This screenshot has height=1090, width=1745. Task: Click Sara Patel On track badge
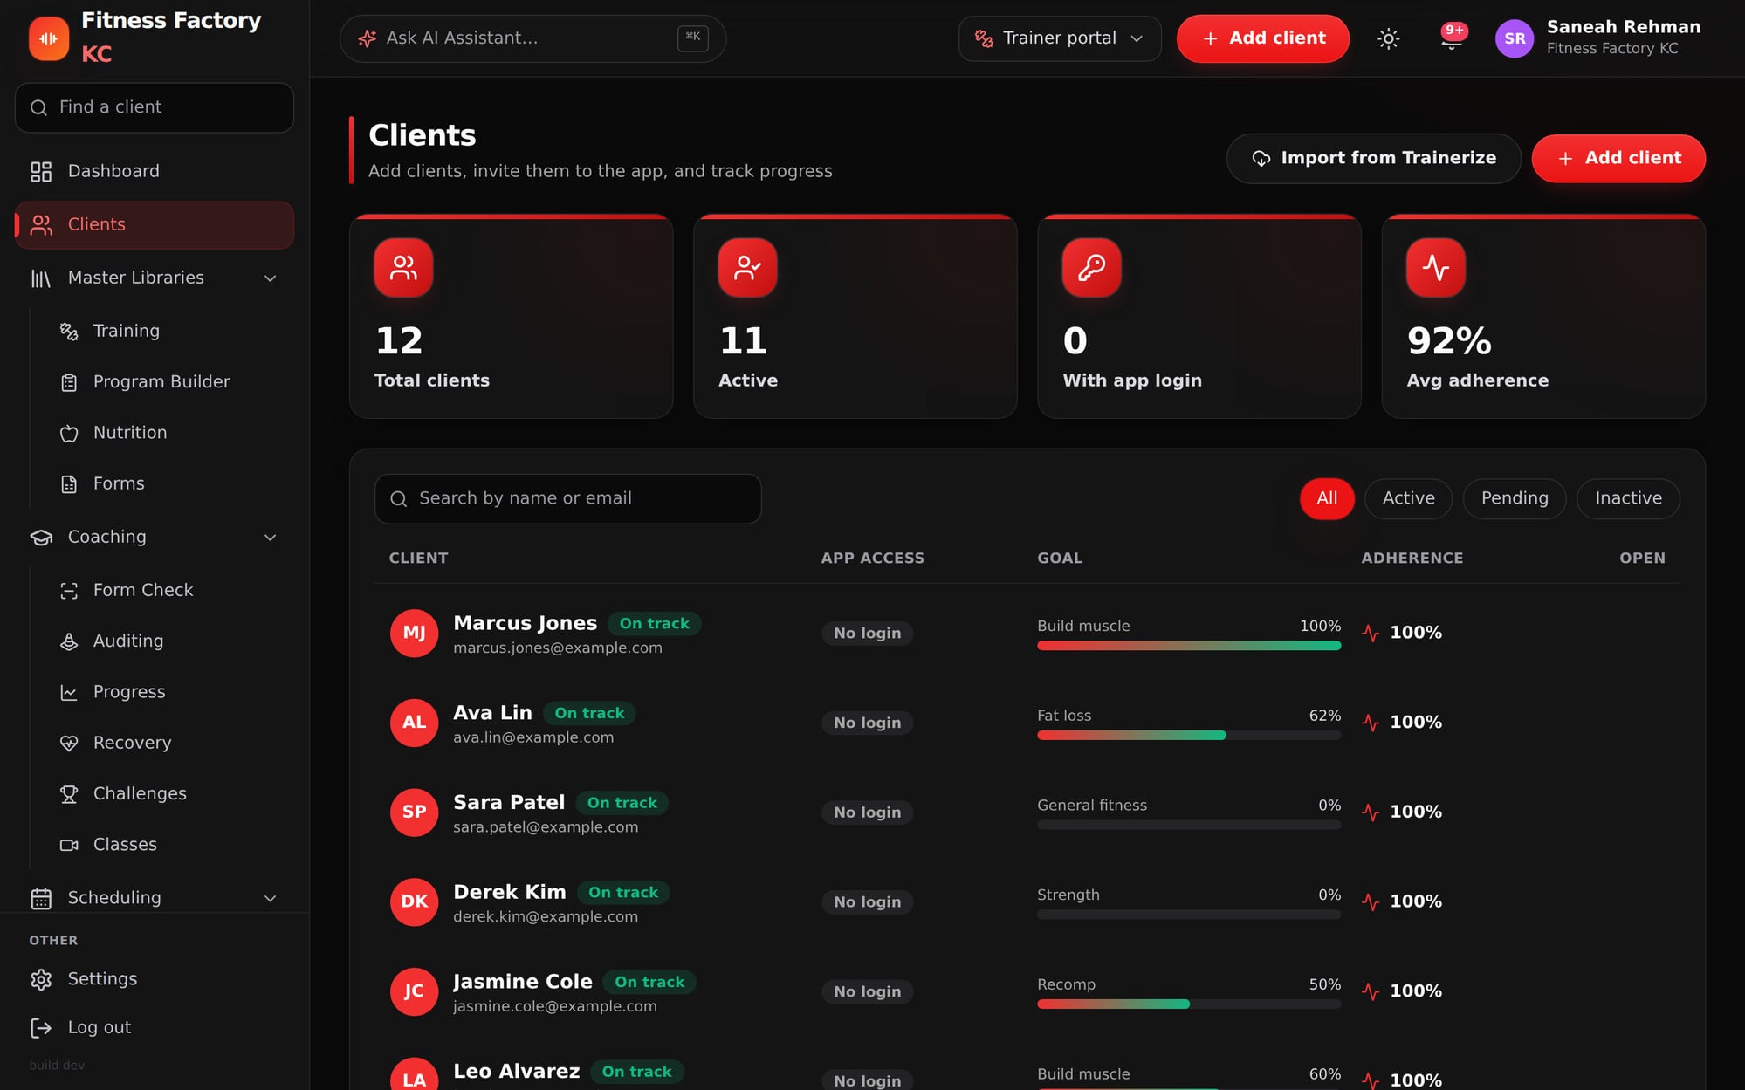click(x=622, y=803)
